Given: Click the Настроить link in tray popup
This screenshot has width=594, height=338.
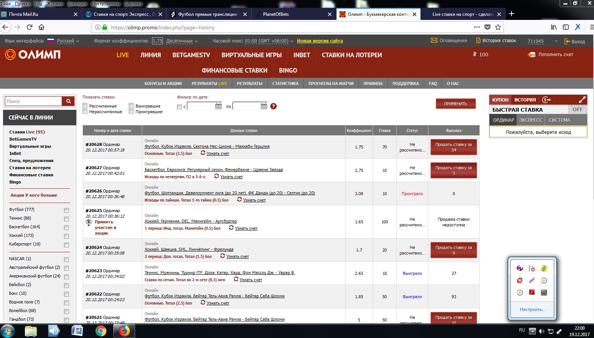Looking at the screenshot, I should (x=532, y=309).
